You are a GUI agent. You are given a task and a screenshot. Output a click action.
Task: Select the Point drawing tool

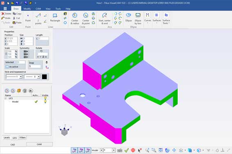tap(28, 18)
